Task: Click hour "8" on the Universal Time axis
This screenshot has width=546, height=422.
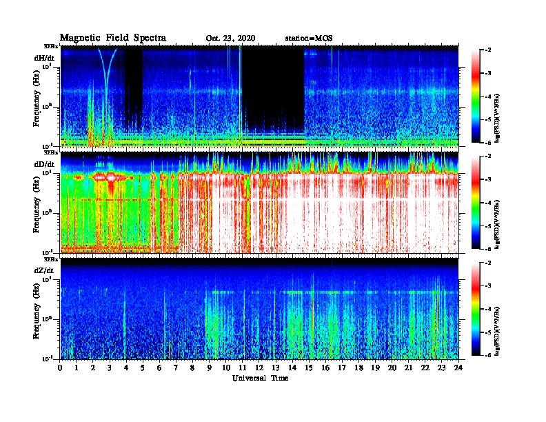Action: point(192,368)
